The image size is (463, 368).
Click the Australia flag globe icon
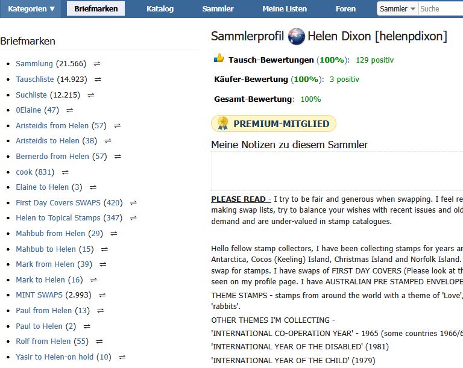pos(296,36)
